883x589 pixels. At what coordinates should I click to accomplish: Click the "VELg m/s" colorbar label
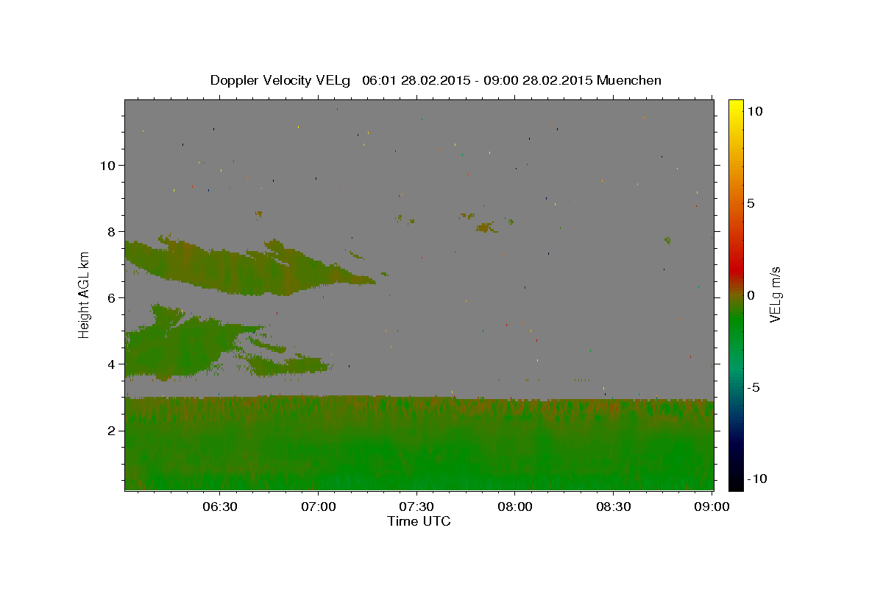[775, 295]
